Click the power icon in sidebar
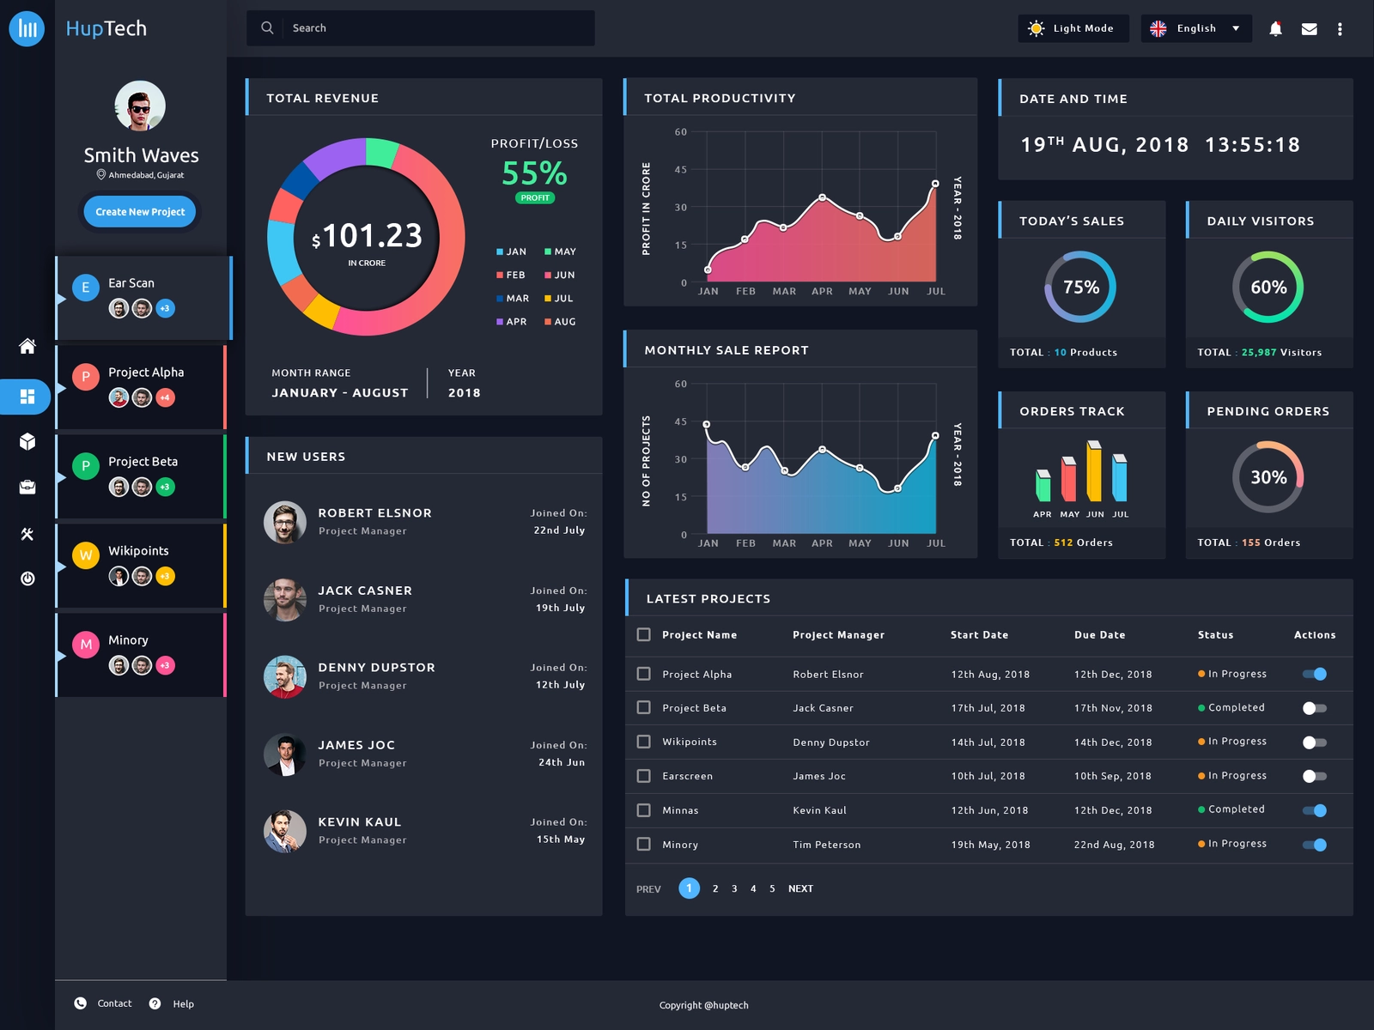Screen dimensions: 1374x1030 point(27,579)
